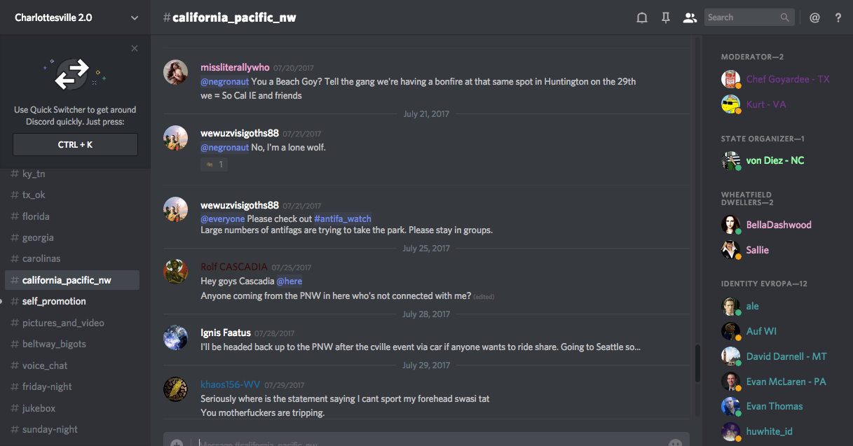Open the notification bell settings
The height and width of the screenshot is (446, 853).
[x=641, y=18]
